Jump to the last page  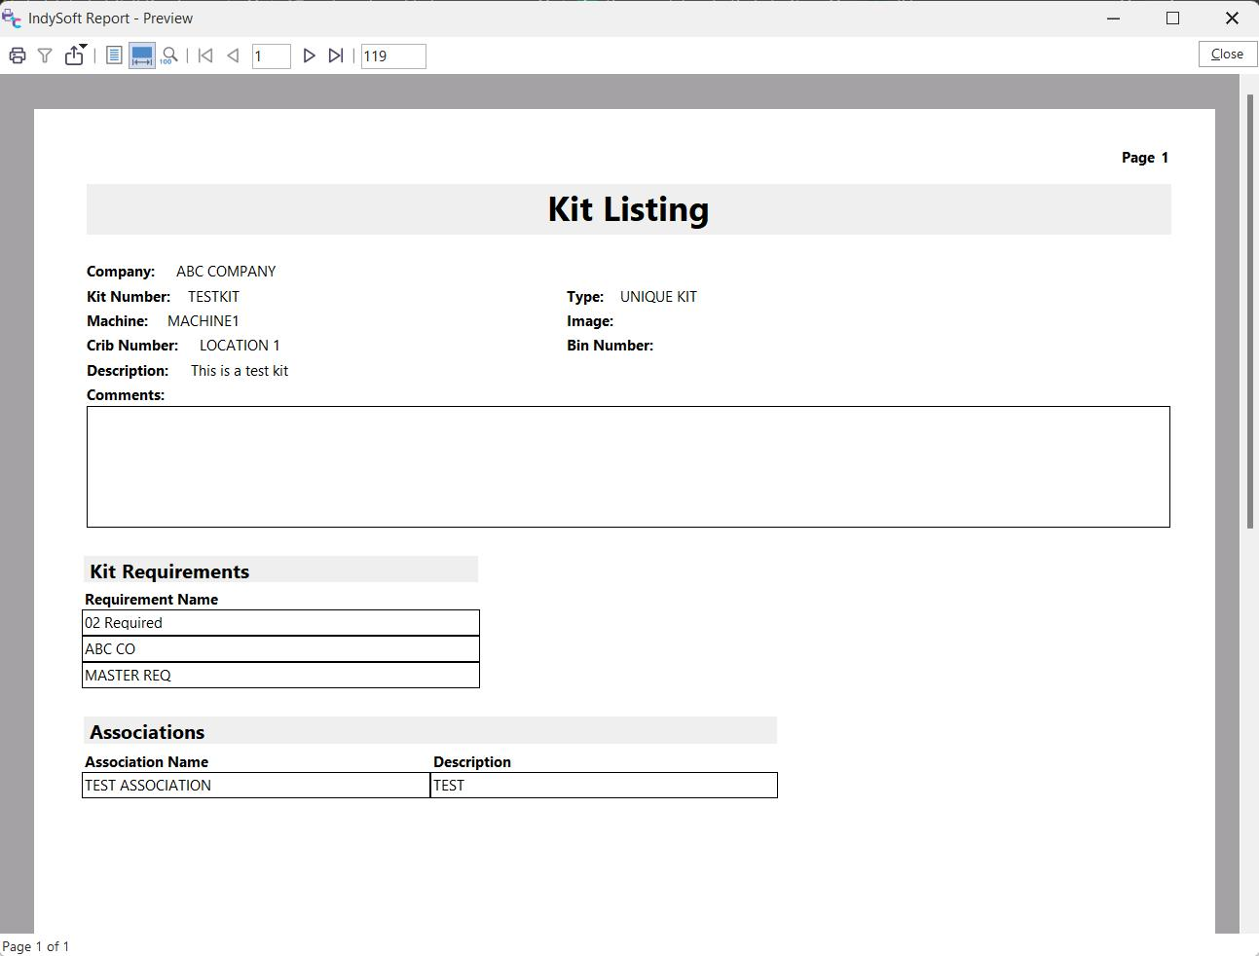pyautogui.click(x=336, y=56)
